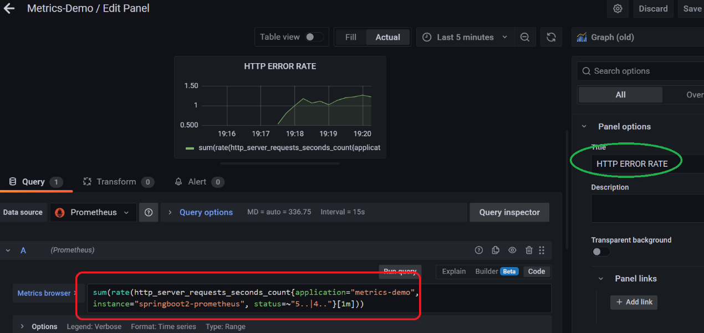704x333 pixels.
Task: Click the 'Metrics-Demo / Edit Panel' breadcrumb title
Action: coord(88,8)
